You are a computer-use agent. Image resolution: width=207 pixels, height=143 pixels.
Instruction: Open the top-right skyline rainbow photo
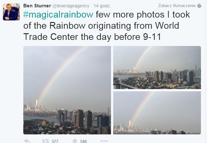click(157, 67)
